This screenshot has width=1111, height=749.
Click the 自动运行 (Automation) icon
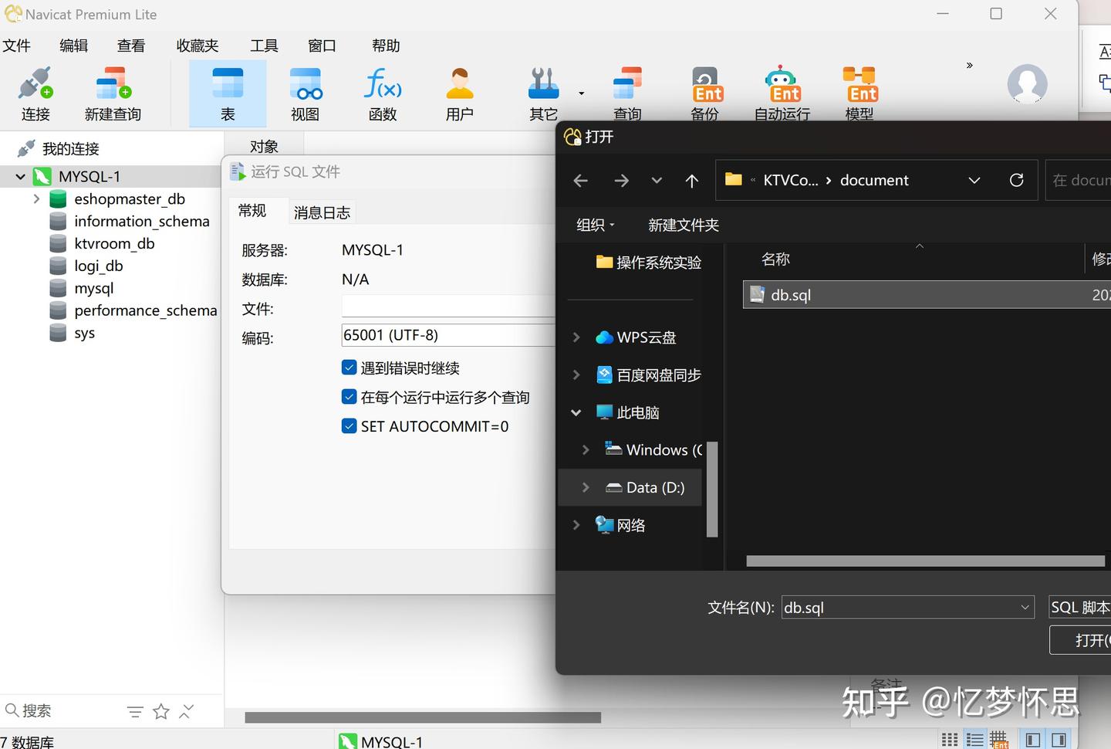tap(782, 93)
